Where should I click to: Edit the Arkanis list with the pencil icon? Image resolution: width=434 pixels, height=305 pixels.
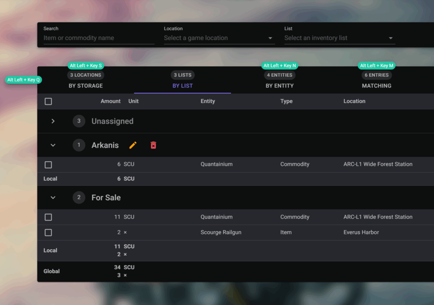tap(133, 145)
